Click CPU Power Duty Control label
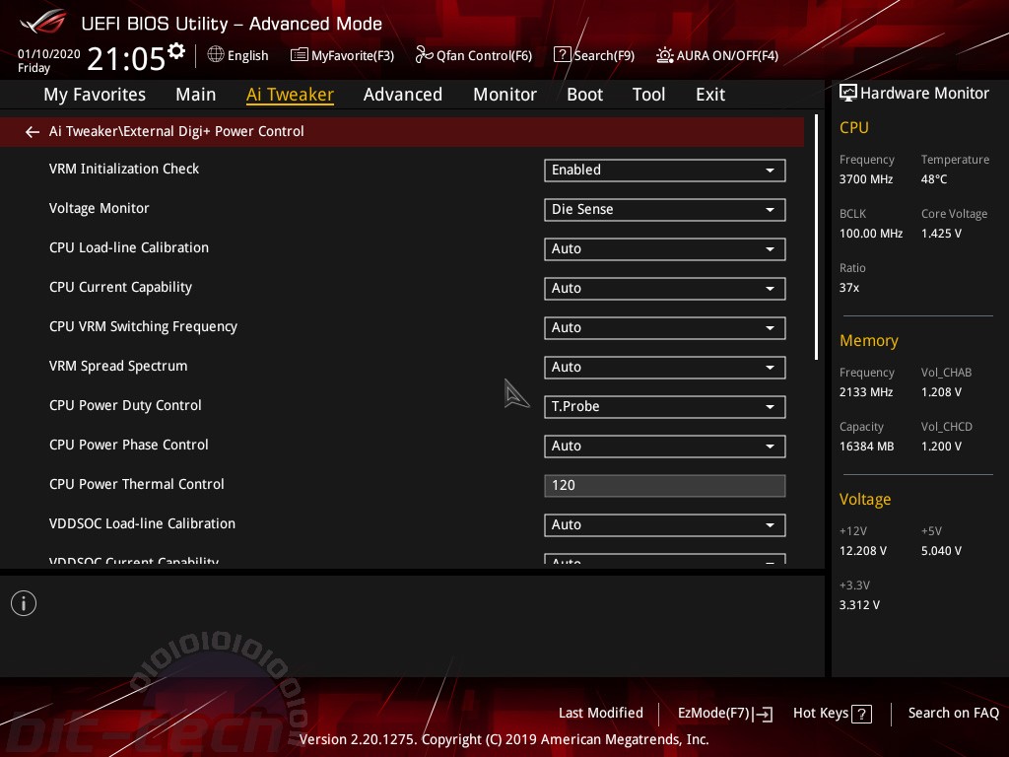The height and width of the screenshot is (757, 1009). (x=125, y=405)
